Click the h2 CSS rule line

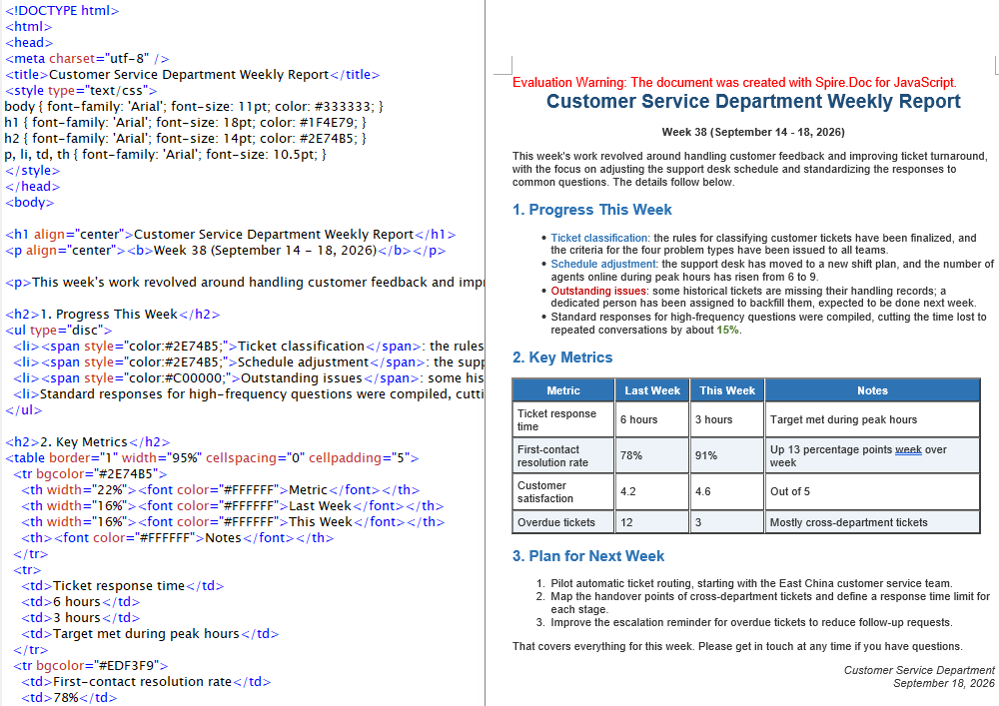point(186,138)
